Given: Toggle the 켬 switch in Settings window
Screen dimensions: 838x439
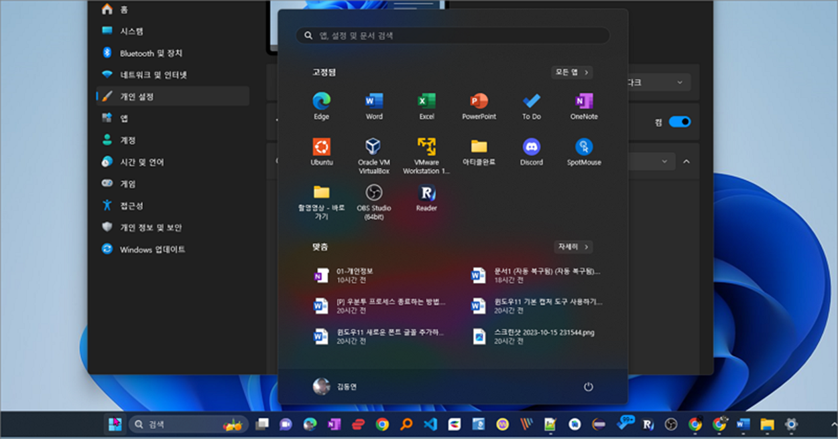Looking at the screenshot, I should click(x=680, y=122).
